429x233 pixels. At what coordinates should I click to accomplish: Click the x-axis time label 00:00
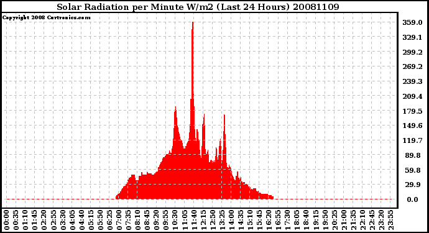click(7, 220)
